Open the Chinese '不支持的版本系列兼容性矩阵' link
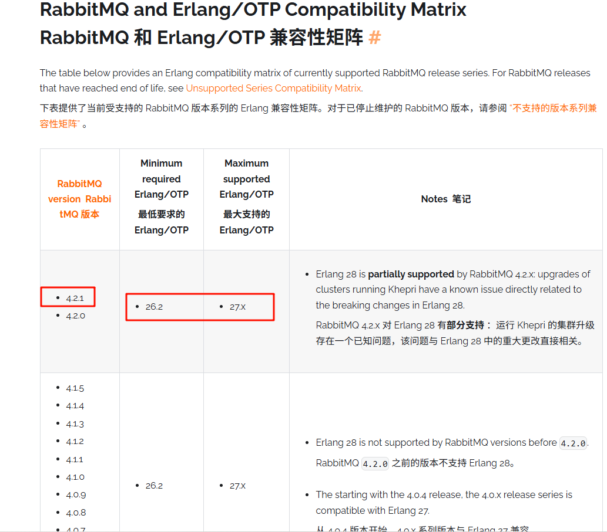Screen dimensions: 607x532 click(x=318, y=116)
